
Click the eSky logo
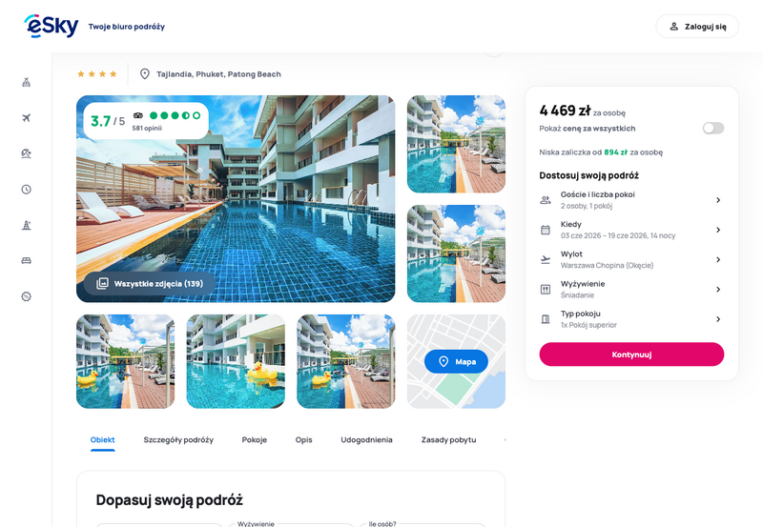(52, 26)
